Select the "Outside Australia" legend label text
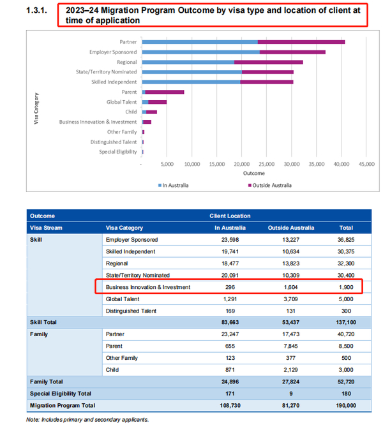This screenshot has height=430, width=383. tap(272, 186)
